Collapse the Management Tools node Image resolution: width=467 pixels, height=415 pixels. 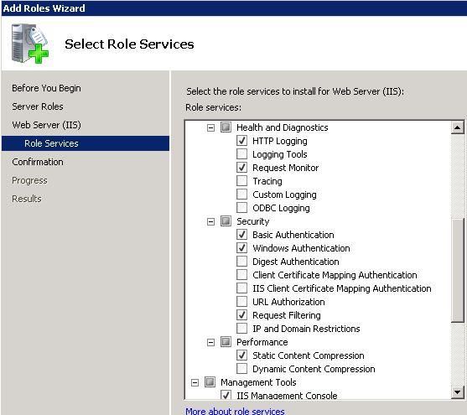click(x=195, y=382)
